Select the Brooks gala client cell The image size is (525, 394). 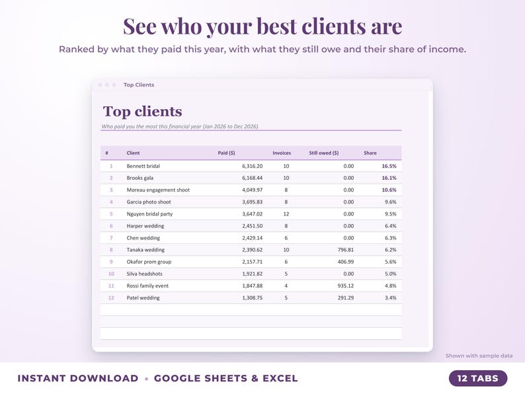[x=140, y=178]
